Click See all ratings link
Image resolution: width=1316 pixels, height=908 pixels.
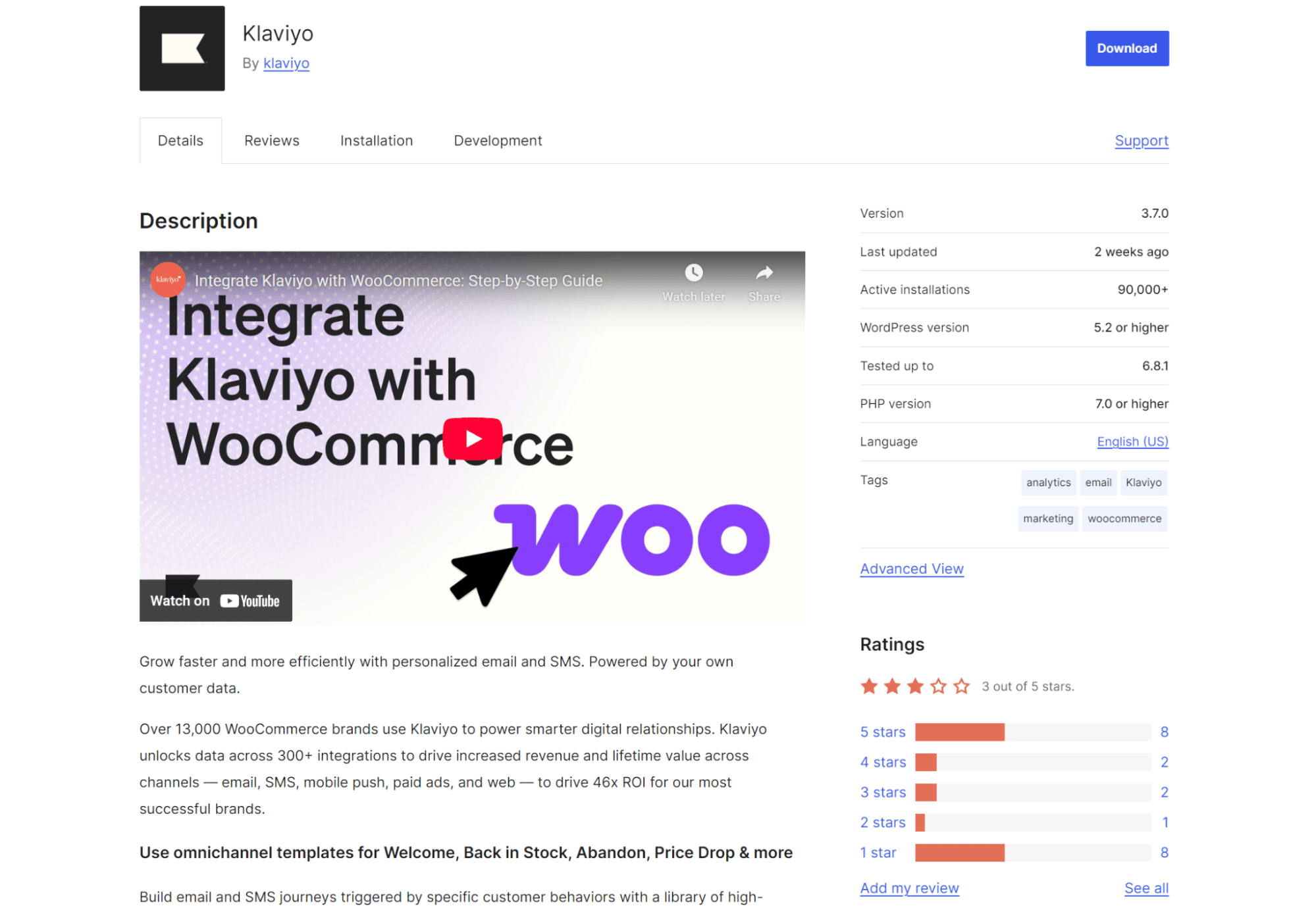(x=1146, y=888)
